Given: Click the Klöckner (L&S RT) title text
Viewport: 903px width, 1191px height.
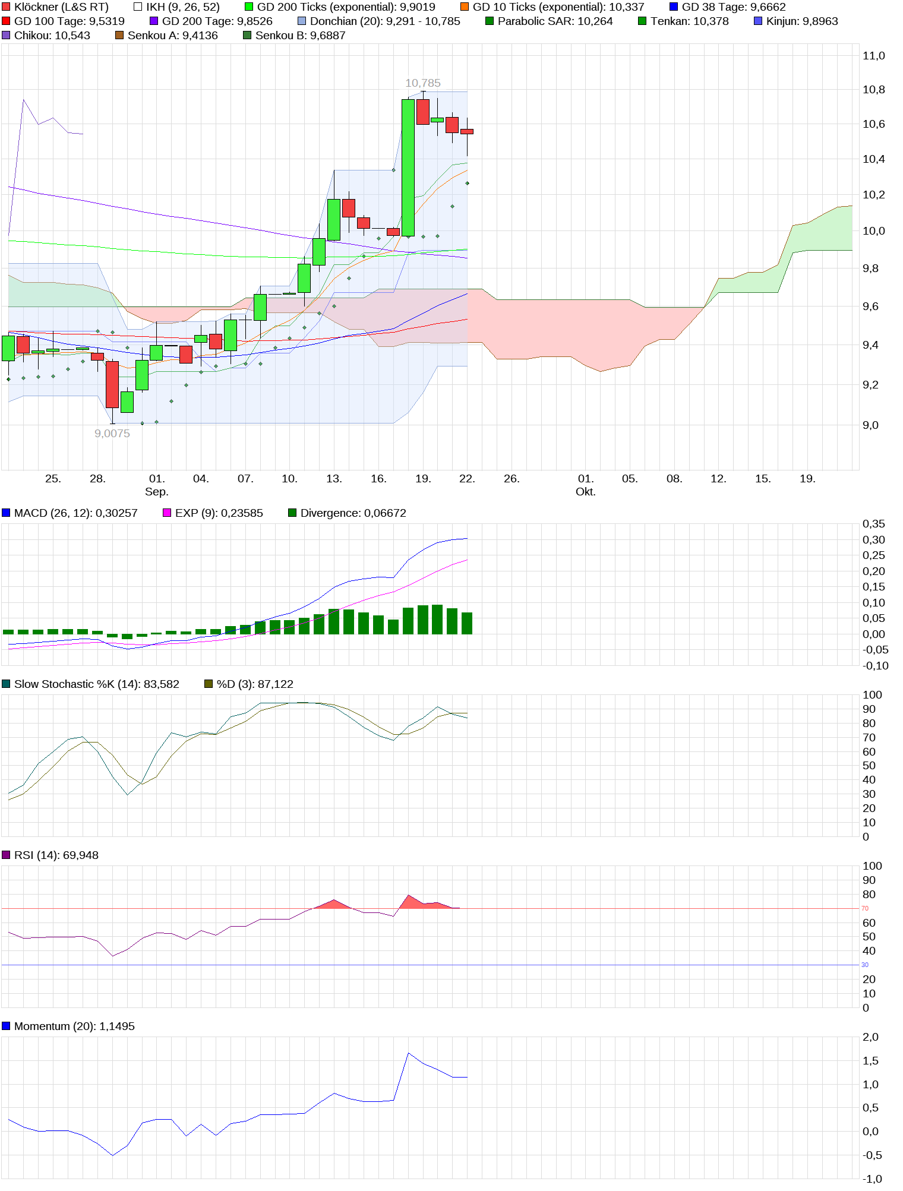Looking at the screenshot, I should pyautogui.click(x=61, y=7).
